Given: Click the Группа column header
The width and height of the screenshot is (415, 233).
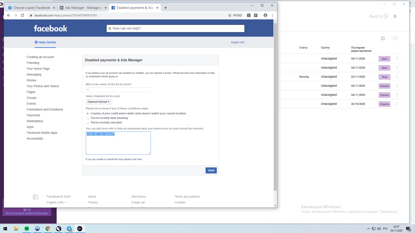Looking at the screenshot, I should pos(325,48).
